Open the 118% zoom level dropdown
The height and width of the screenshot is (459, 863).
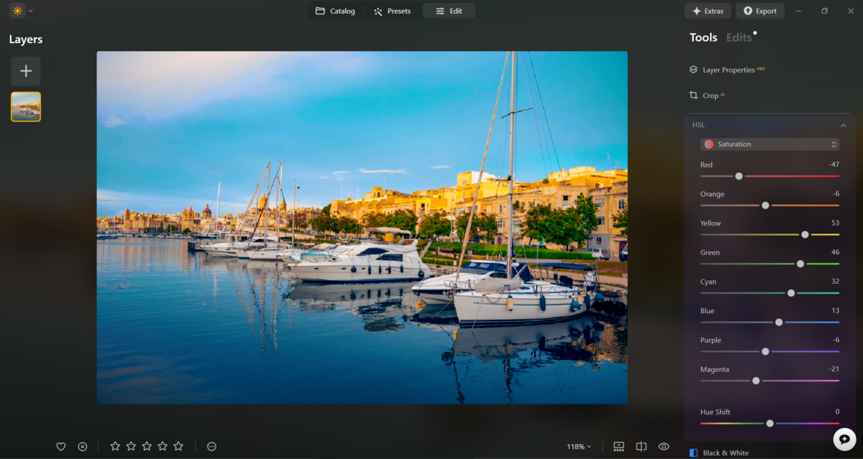click(579, 447)
